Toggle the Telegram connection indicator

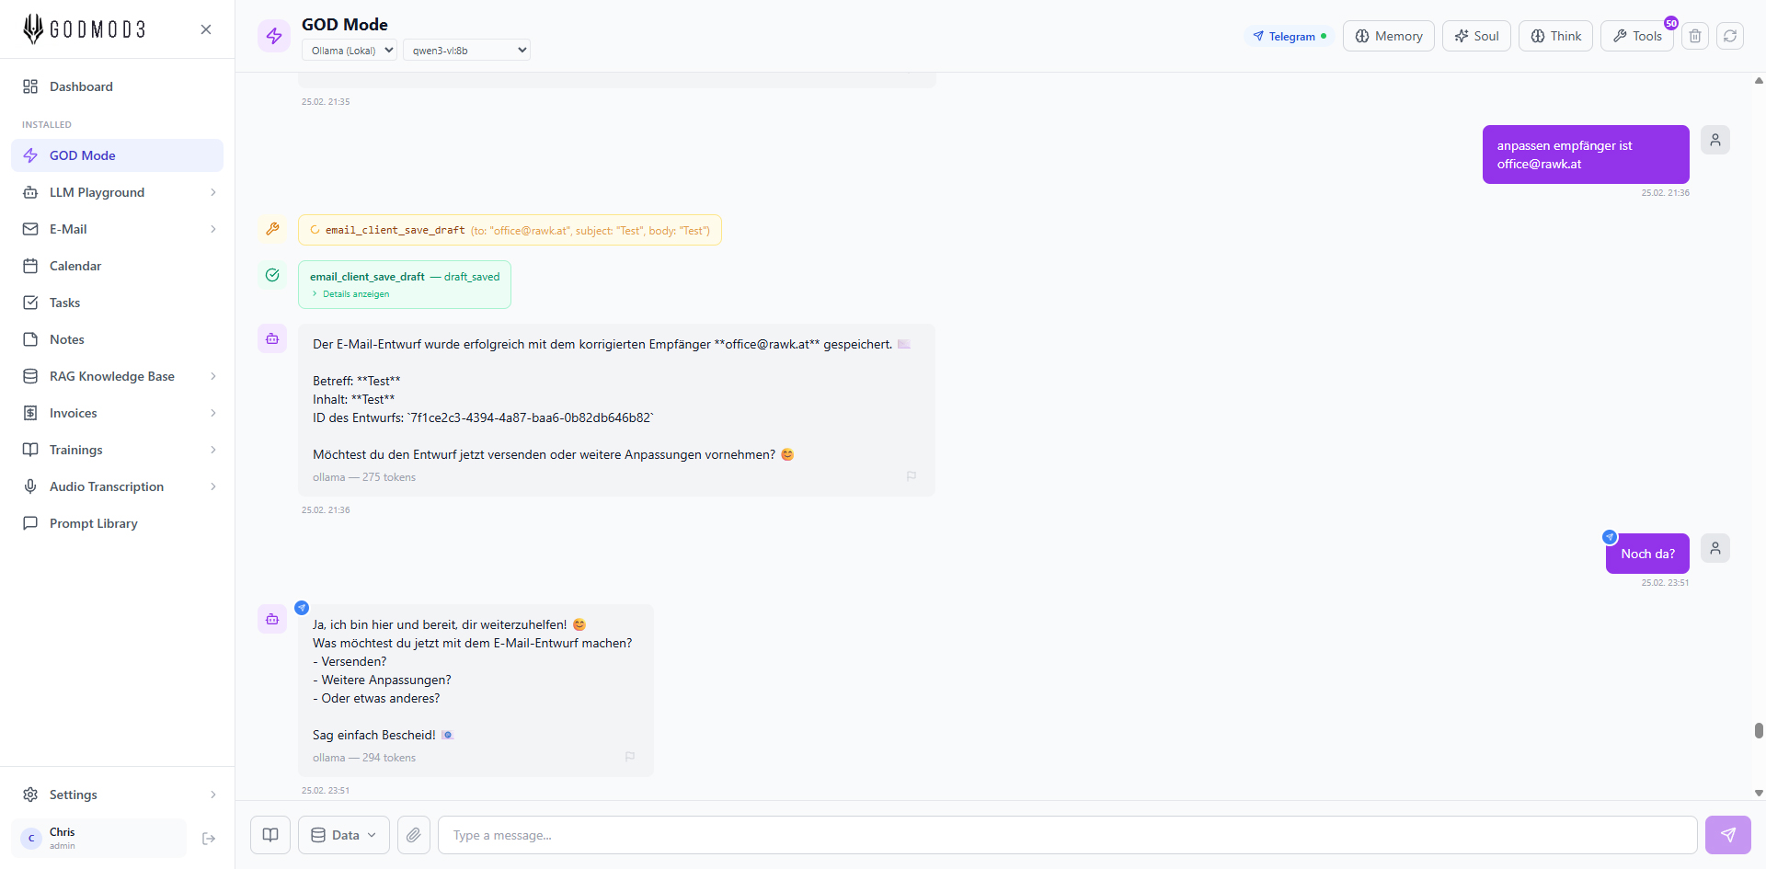click(x=1290, y=36)
